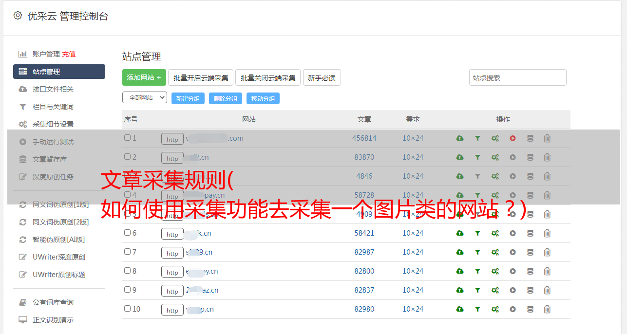Open the http protocol selector in row 7
Screen dimensions: 627x334
172,253
